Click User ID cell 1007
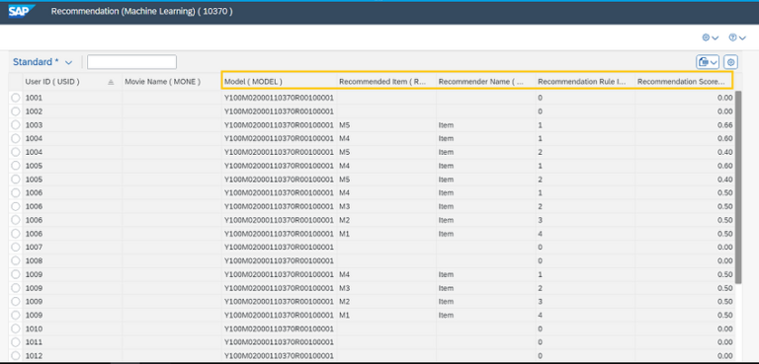The height and width of the screenshot is (364, 759). pos(34,247)
